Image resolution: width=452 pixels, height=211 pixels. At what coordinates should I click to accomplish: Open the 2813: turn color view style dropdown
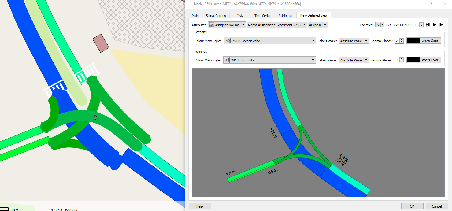click(269, 60)
